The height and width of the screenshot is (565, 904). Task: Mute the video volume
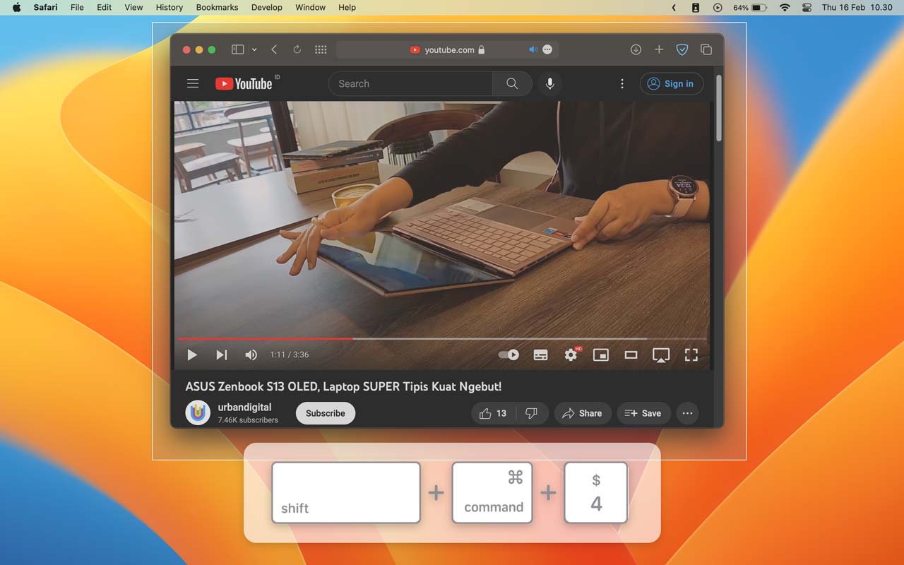click(251, 355)
